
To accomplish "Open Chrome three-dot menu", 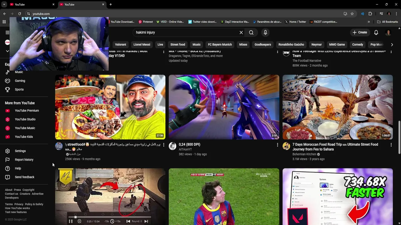I will [x=396, y=14].
